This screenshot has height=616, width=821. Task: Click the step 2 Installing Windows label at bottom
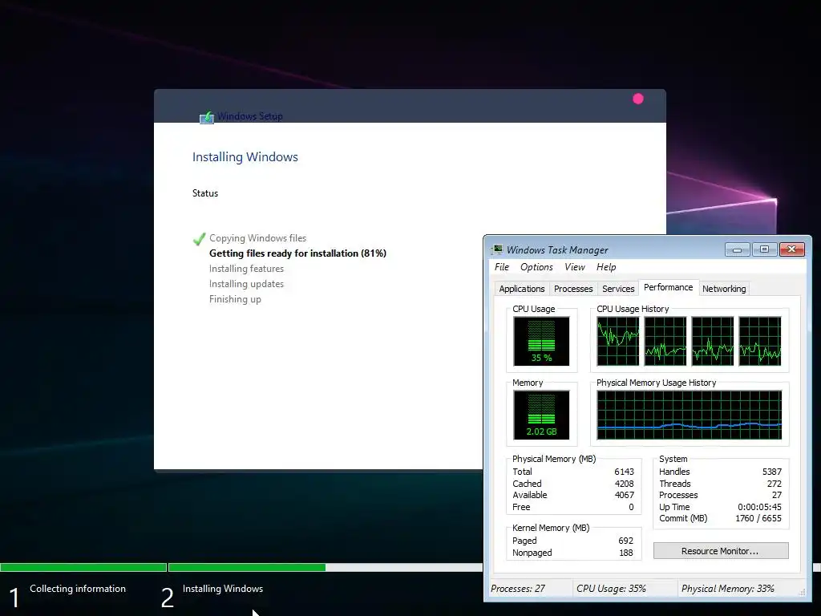[x=223, y=589]
